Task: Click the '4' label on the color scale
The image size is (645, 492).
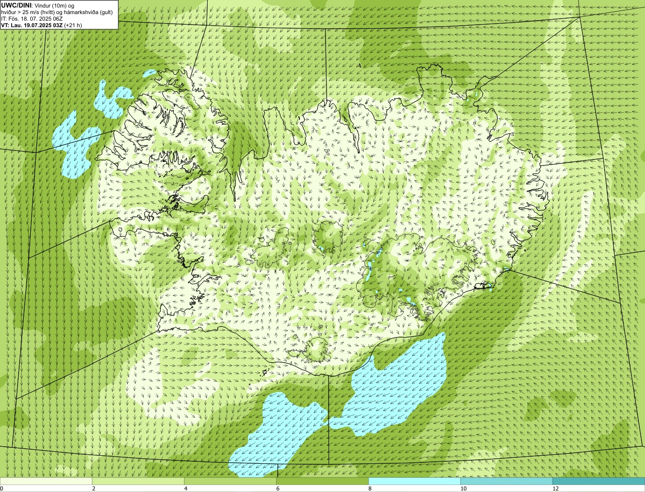Action: pos(186,488)
